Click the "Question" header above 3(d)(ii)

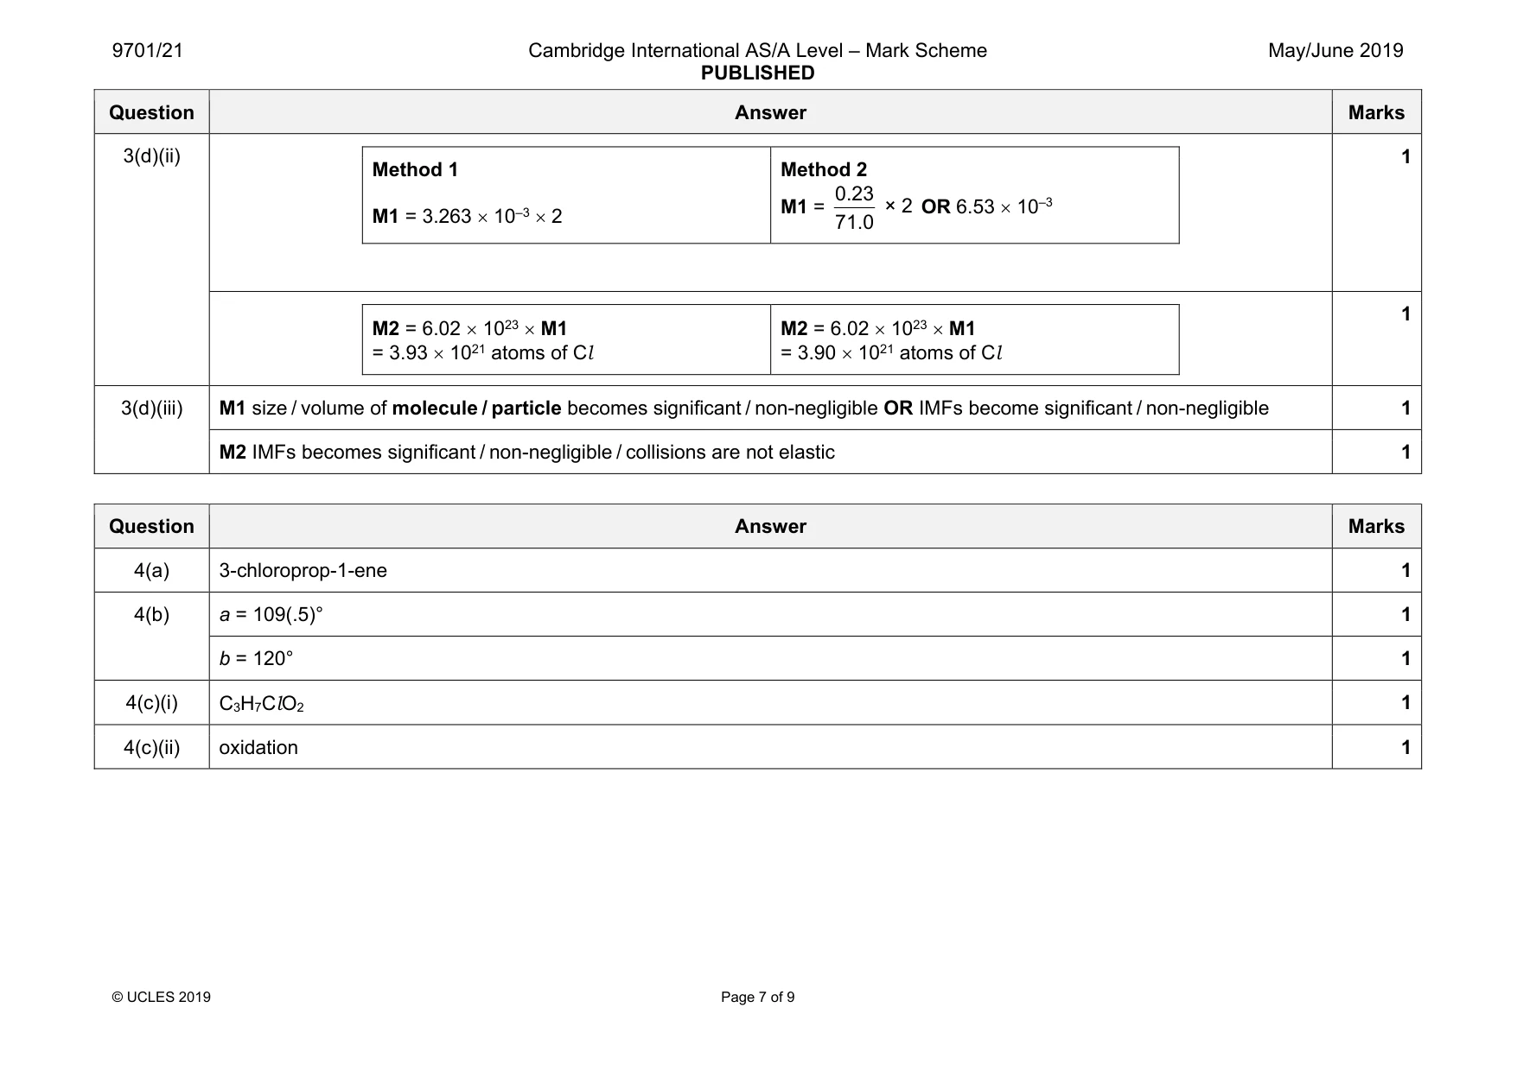point(151,112)
